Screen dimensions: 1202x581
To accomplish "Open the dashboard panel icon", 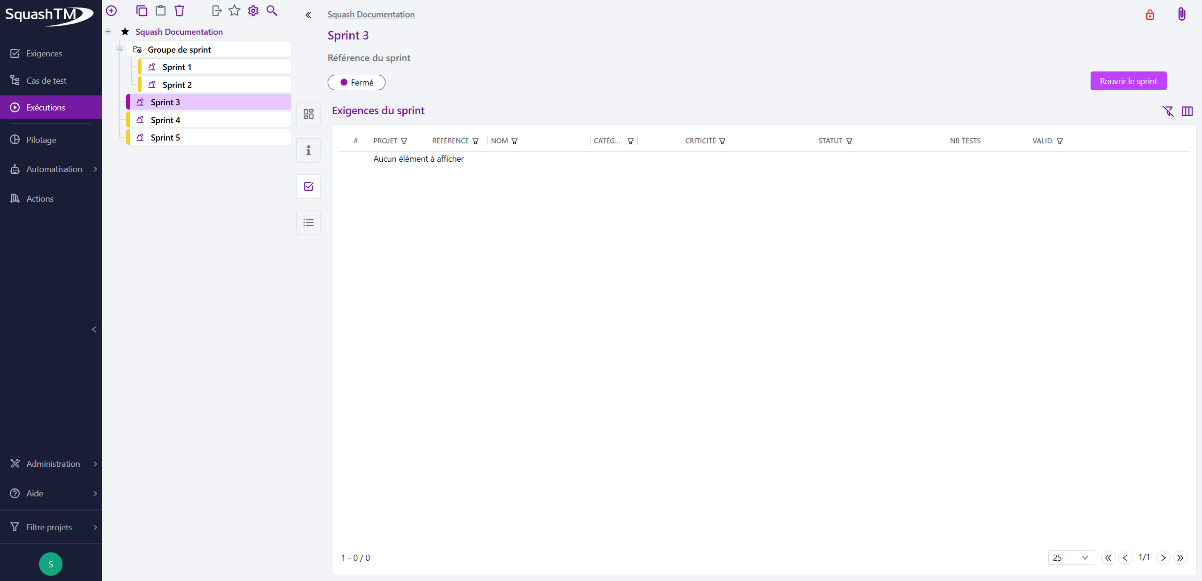I will tap(308, 114).
